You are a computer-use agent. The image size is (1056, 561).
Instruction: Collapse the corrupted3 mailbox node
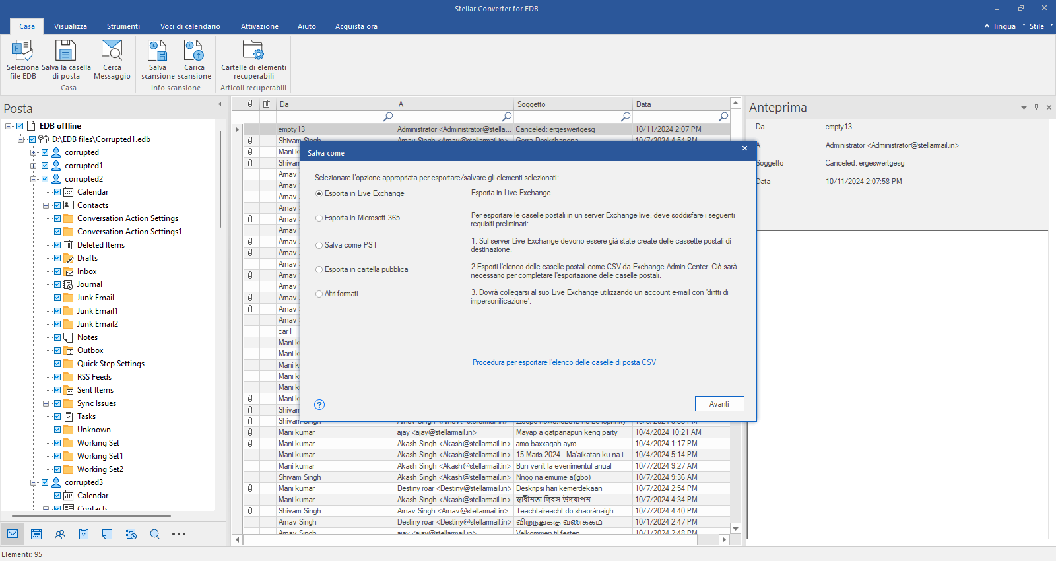click(x=33, y=482)
